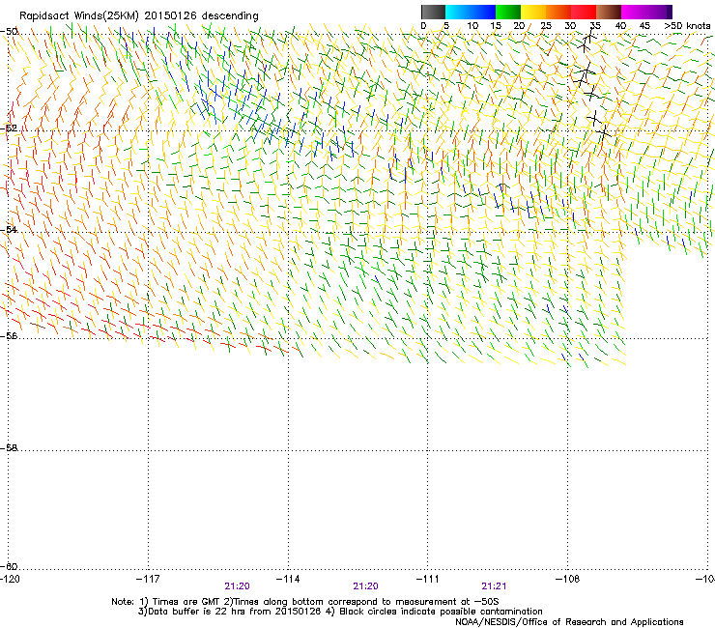Click the blue 10-15 knots color swatch

click(483, 12)
